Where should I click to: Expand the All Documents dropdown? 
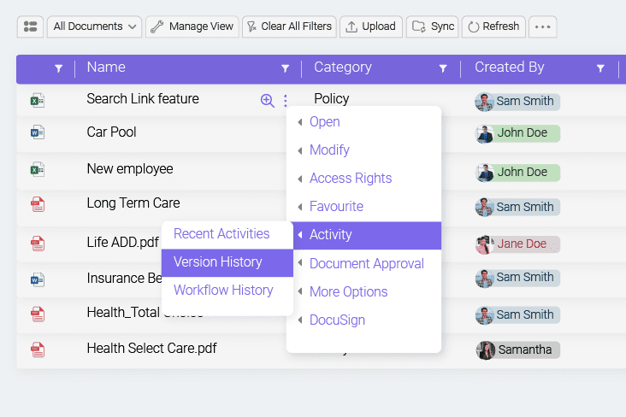pos(94,26)
